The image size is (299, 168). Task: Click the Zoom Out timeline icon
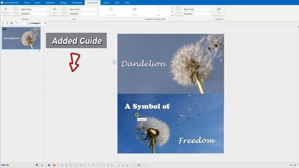pos(66,165)
